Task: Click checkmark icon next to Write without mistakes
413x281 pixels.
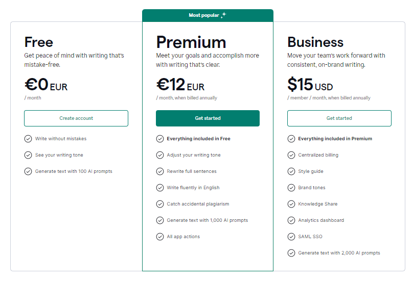Action: coord(28,139)
